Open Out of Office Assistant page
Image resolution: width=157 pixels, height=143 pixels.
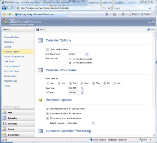[x=14, y=57]
